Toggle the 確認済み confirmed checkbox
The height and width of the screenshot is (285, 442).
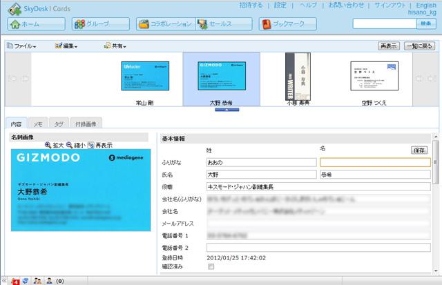pos(211,266)
